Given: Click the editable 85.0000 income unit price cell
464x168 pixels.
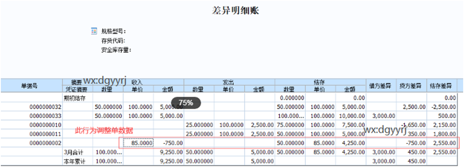Looking at the screenshot, I should coord(138,143).
